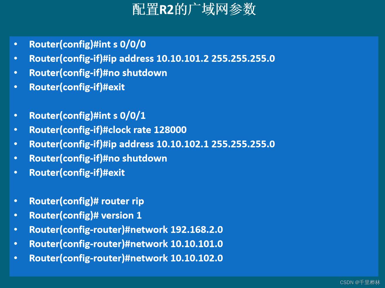Select the line with IP address 10.10.101.2

coord(152,59)
